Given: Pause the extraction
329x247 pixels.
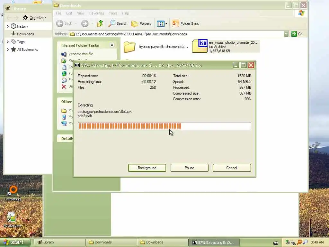Looking at the screenshot, I should (190, 168).
